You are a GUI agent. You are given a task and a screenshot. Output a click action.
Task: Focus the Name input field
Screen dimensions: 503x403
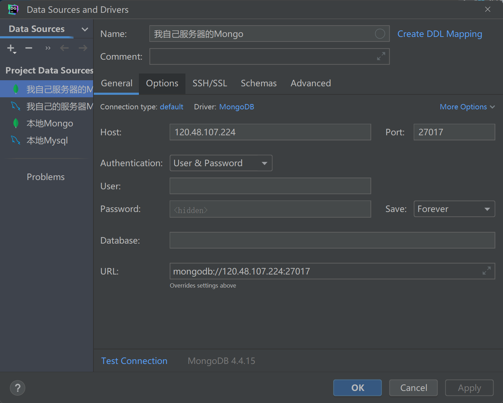point(269,34)
